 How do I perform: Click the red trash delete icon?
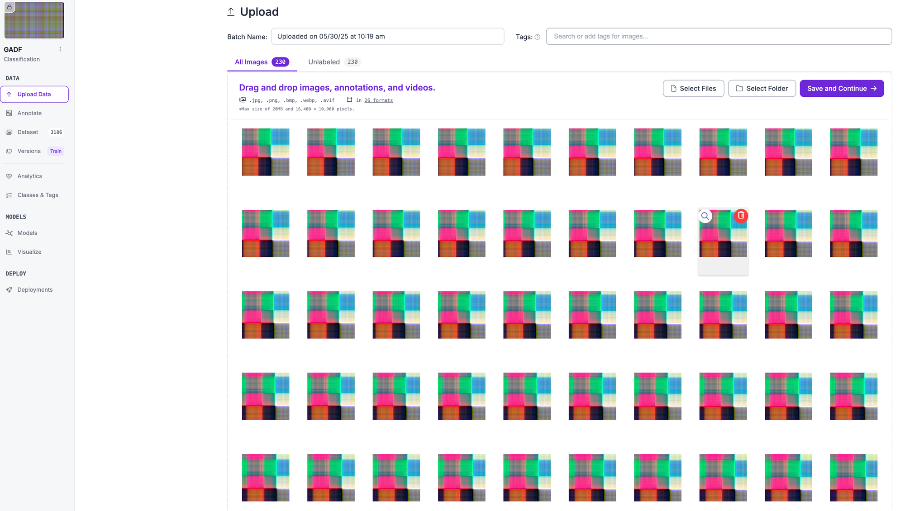tap(741, 216)
